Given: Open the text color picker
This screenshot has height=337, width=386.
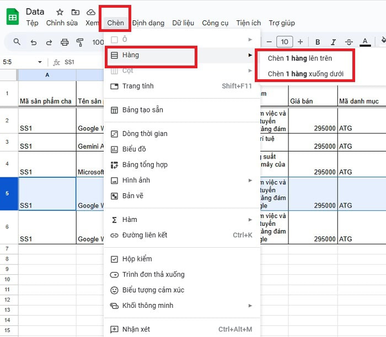Looking at the screenshot, I should coord(365,42).
